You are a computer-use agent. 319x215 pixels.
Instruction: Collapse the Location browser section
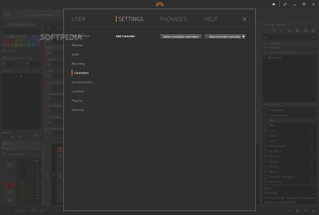[x=266, y=47]
